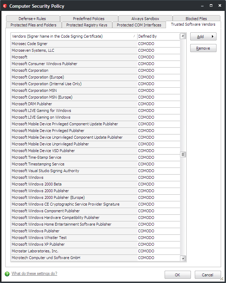This screenshot has width=226, height=283.
Task: Select Microsoft Mobile Device Privileged Publisher
Action: coord(95,131)
